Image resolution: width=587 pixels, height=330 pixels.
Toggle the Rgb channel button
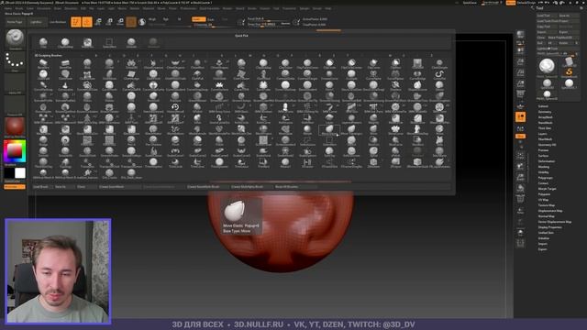coord(165,19)
